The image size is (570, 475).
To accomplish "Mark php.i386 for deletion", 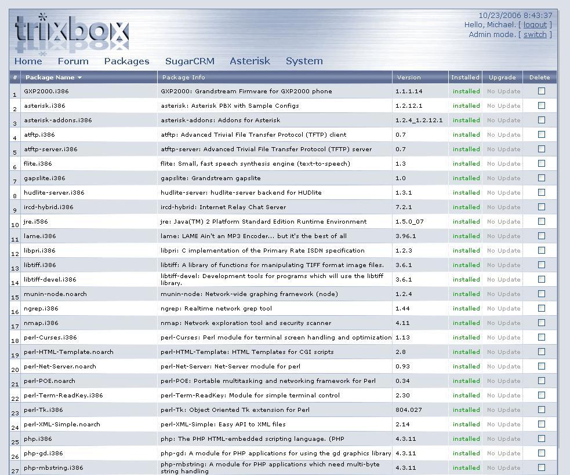I will (x=541, y=439).
